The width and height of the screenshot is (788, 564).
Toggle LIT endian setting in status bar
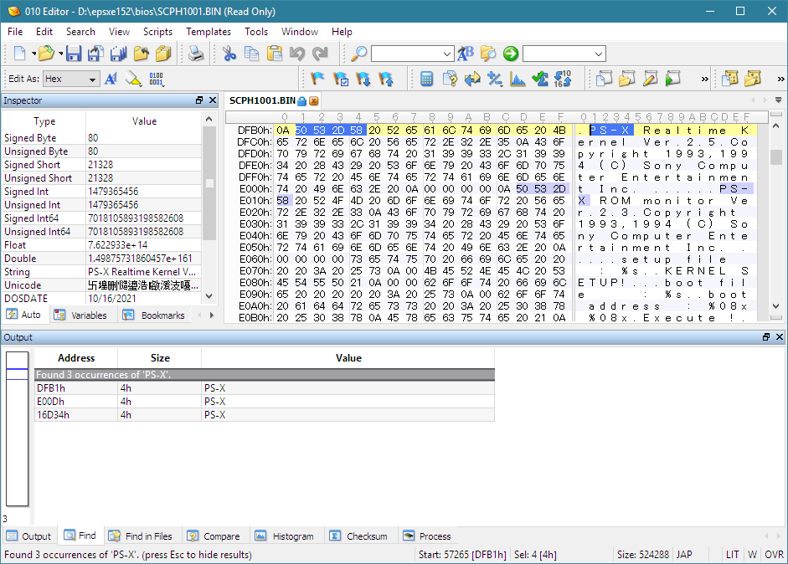click(732, 555)
